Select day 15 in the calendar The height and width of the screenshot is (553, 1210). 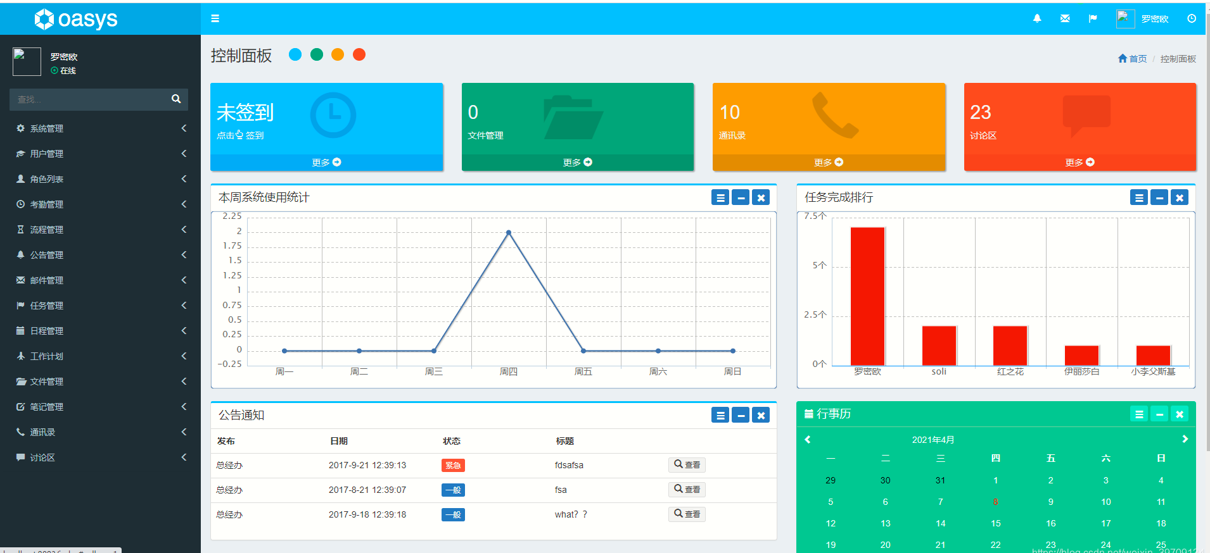tap(995, 523)
